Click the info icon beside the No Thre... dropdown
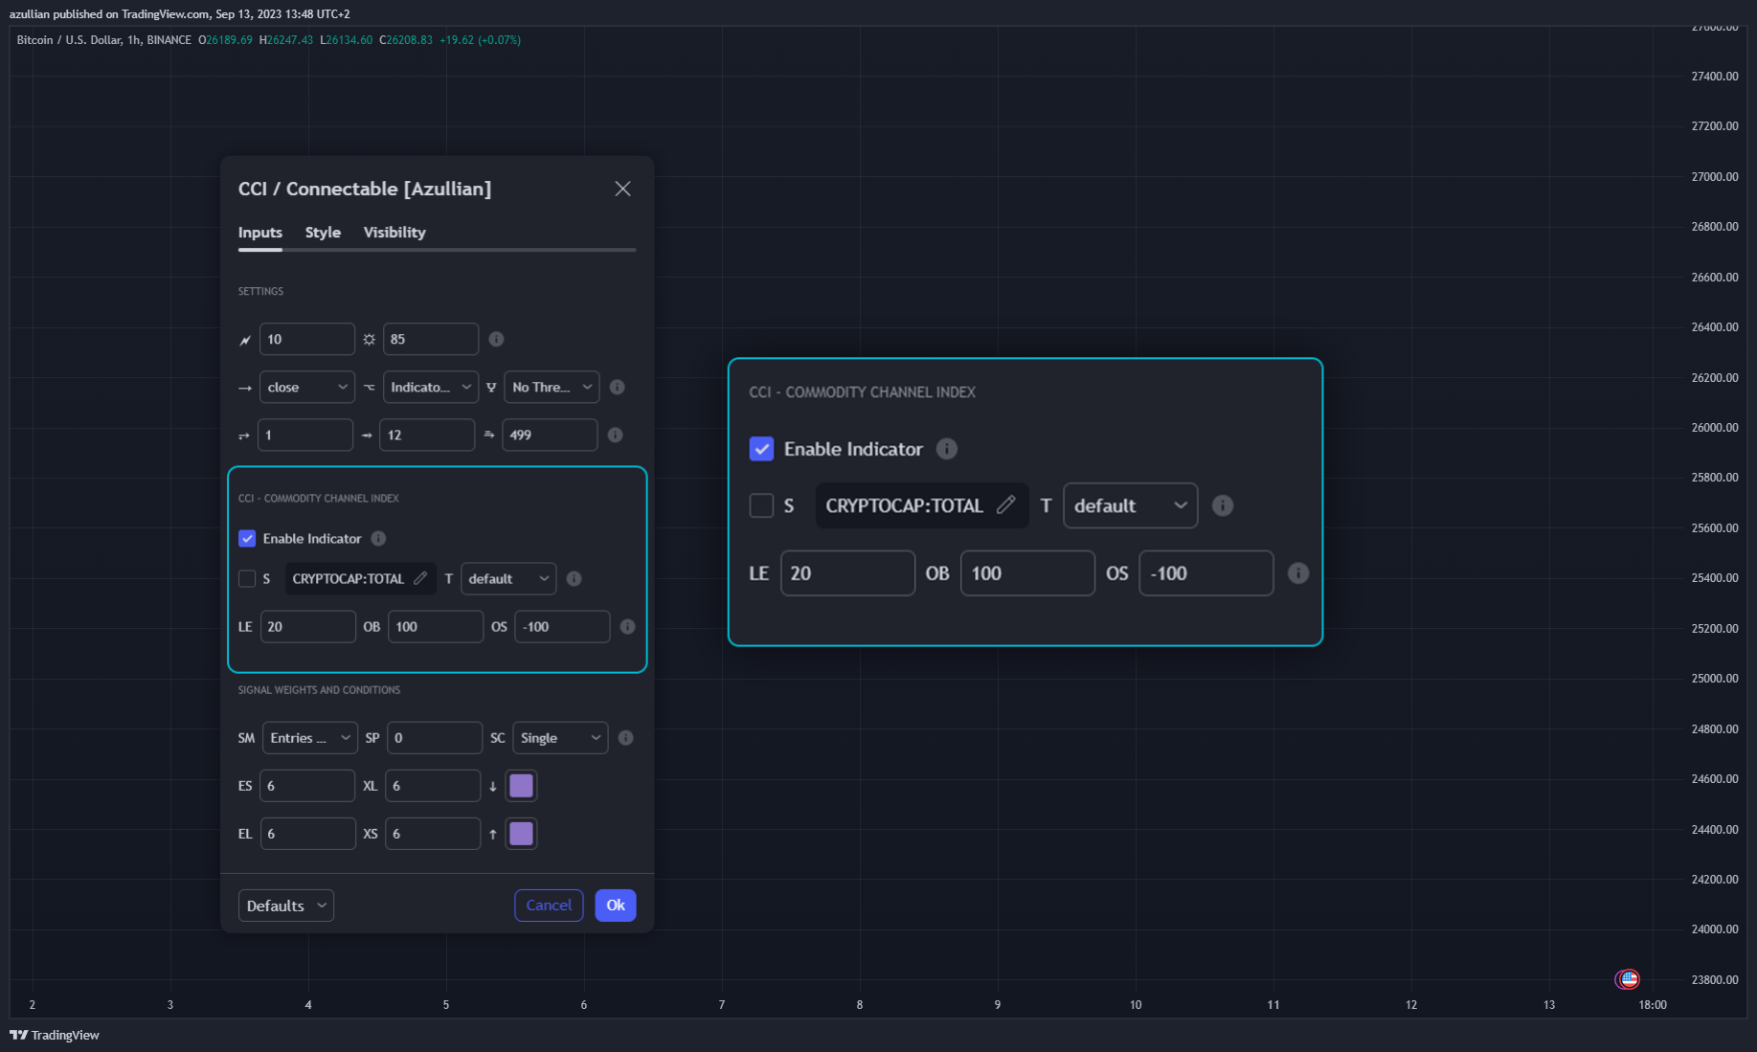1757x1052 pixels. pyautogui.click(x=617, y=387)
